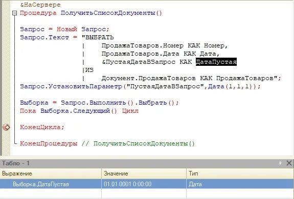
Task: Collapse the ПолучитьСписокДокументы procedure fold marker
Action: (x=15, y=13)
